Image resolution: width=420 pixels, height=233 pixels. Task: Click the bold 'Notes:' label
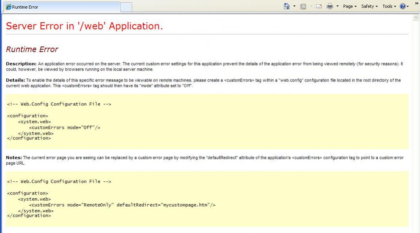click(14, 158)
